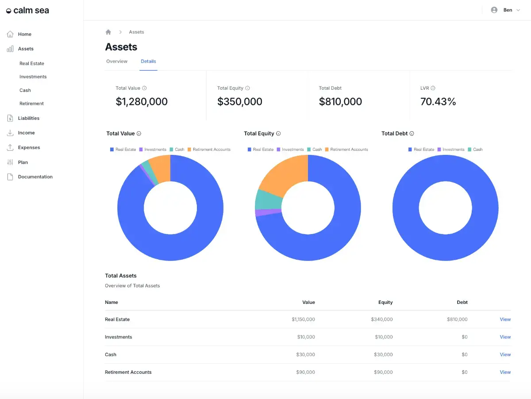531x399 pixels.
Task: Click the Income download arrow icon
Action: (x=10, y=133)
